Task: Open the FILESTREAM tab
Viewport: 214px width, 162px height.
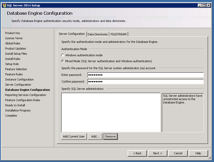Action: click(x=118, y=34)
